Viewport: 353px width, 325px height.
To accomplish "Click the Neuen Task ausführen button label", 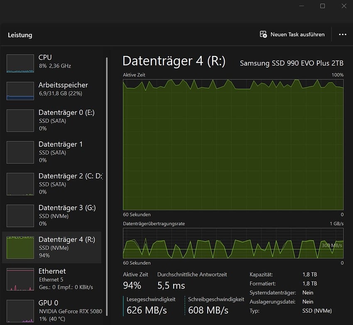I will coord(297,34).
